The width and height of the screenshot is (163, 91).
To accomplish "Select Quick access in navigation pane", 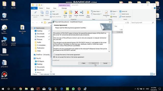I will [40, 28].
